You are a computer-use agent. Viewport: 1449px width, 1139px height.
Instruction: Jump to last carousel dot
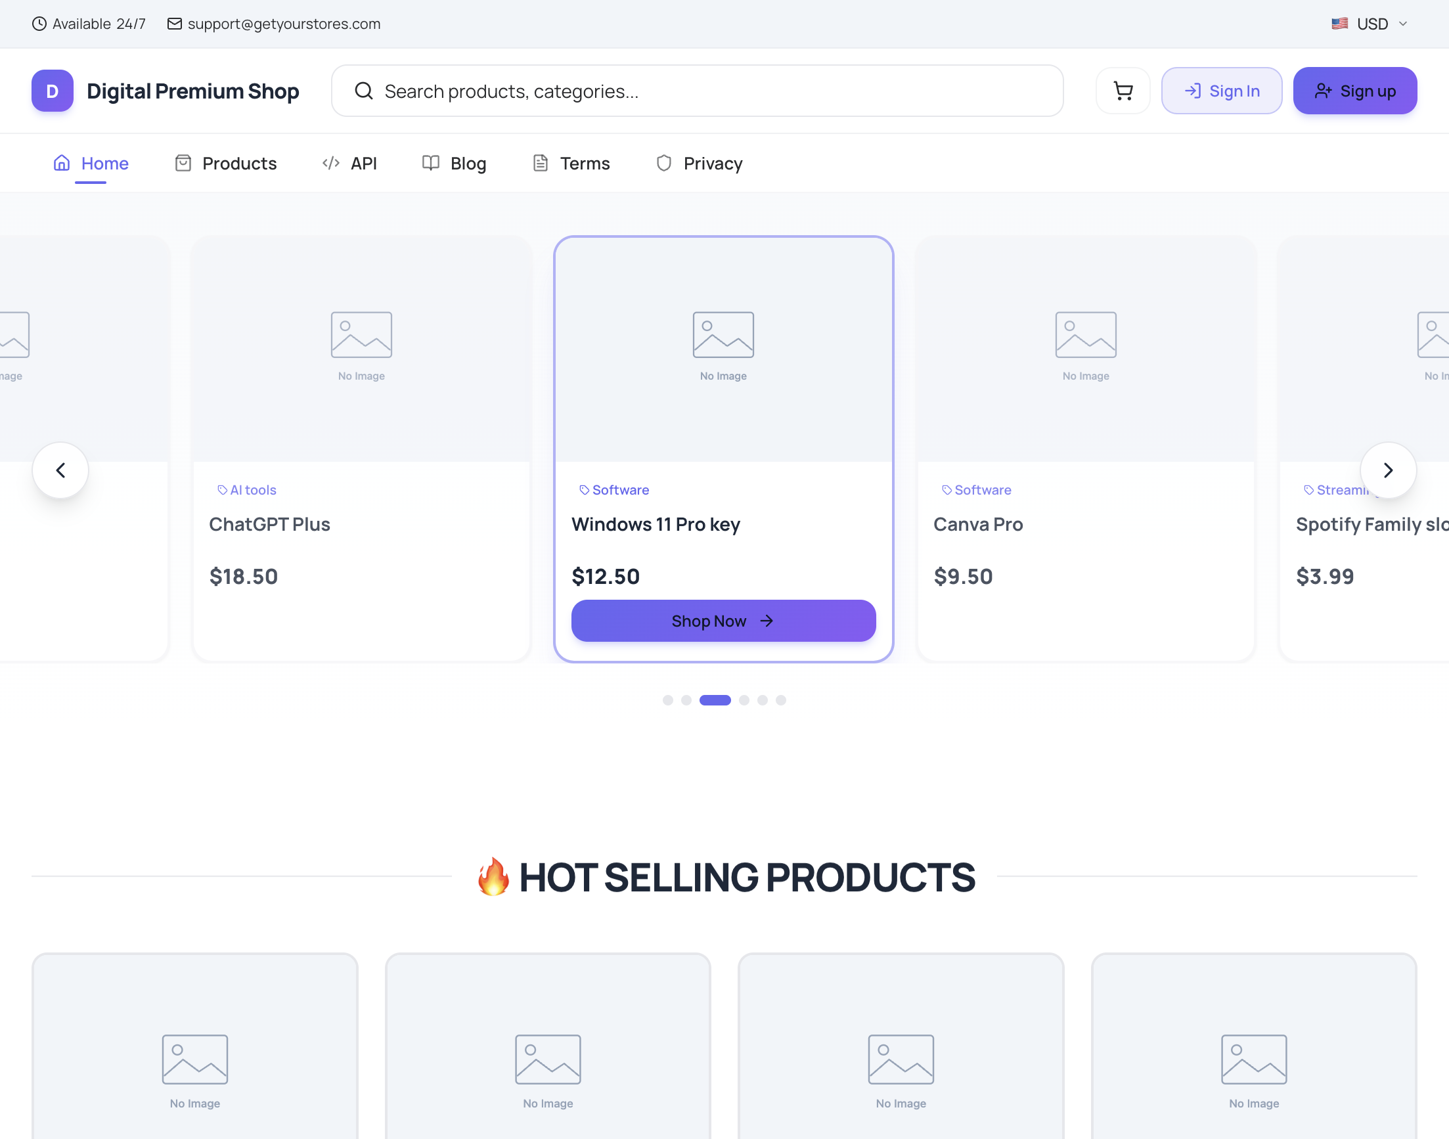(781, 700)
